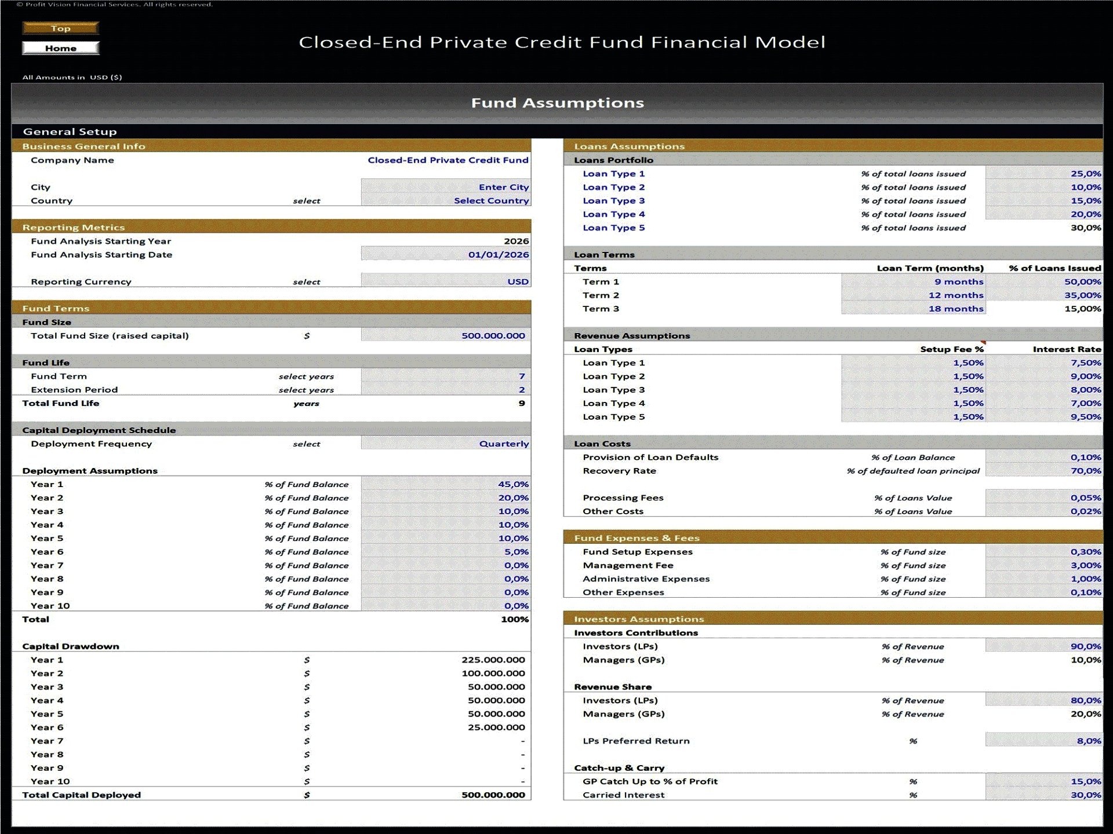Viewport: 1113px width, 834px height.
Task: Click the Home navigation button
Action: [60, 48]
